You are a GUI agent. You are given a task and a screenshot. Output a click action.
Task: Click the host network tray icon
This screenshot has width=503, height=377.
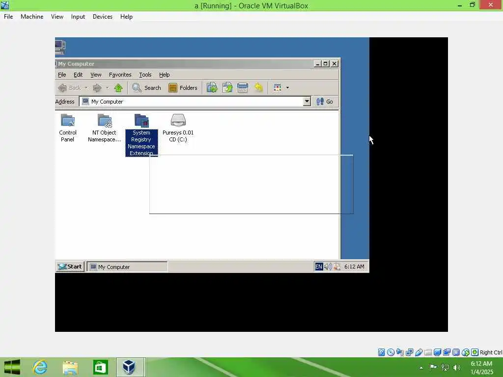pos(445,367)
